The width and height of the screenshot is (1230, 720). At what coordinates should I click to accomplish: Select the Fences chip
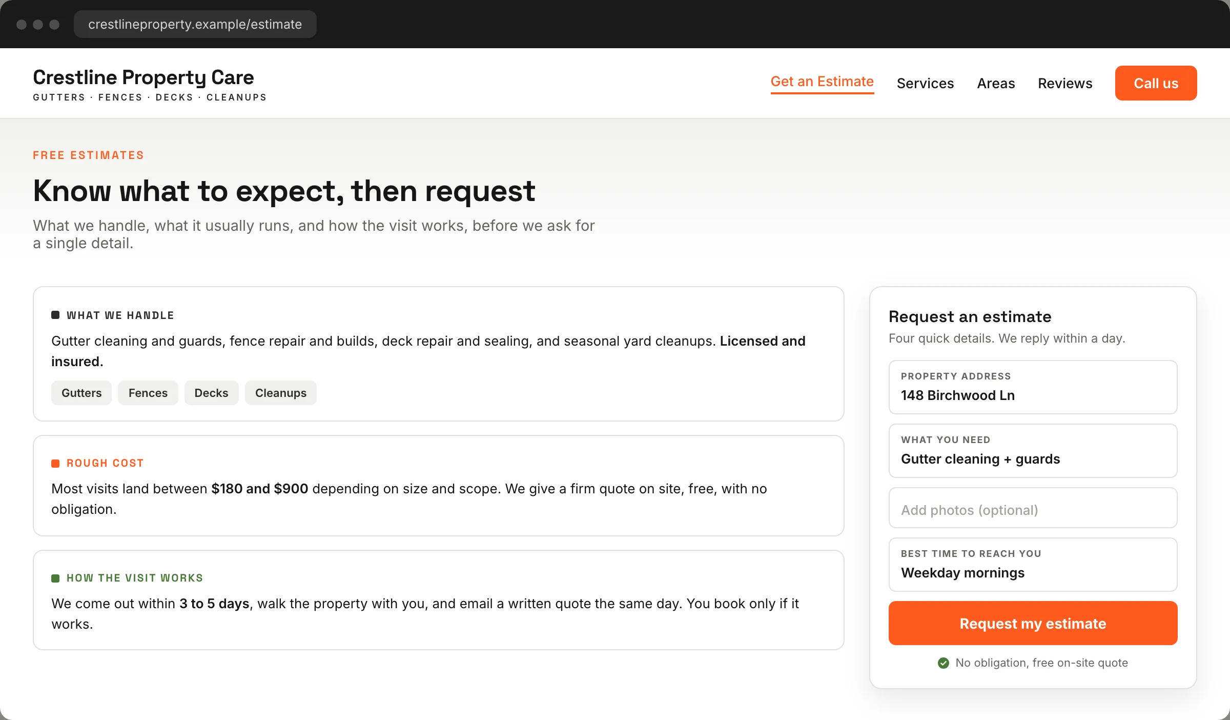[148, 393]
